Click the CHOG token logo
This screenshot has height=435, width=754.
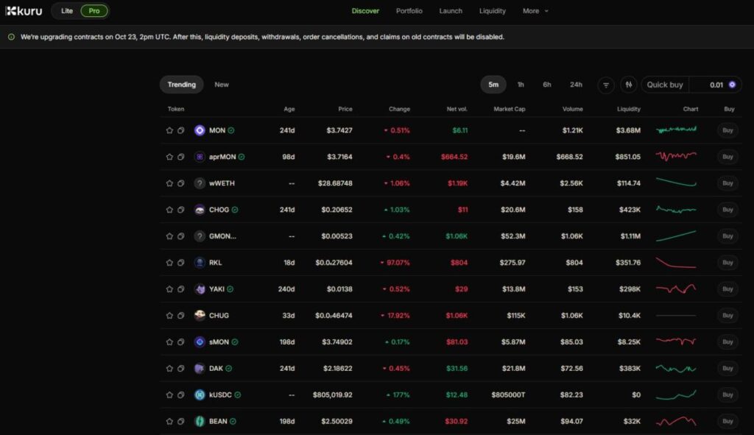pos(200,210)
